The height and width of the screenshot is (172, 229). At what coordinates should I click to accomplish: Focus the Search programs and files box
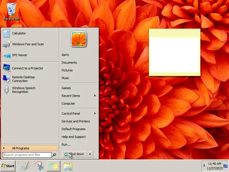click(27, 155)
